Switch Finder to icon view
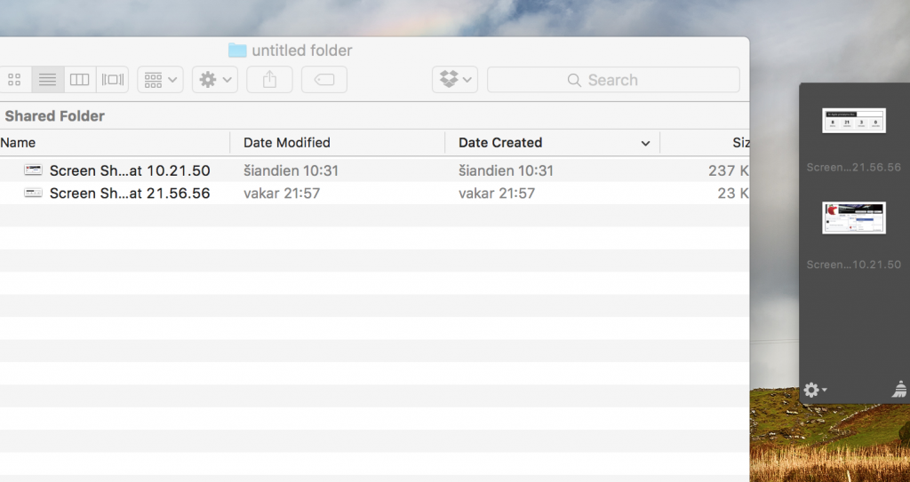This screenshot has height=482, width=910. [15, 80]
